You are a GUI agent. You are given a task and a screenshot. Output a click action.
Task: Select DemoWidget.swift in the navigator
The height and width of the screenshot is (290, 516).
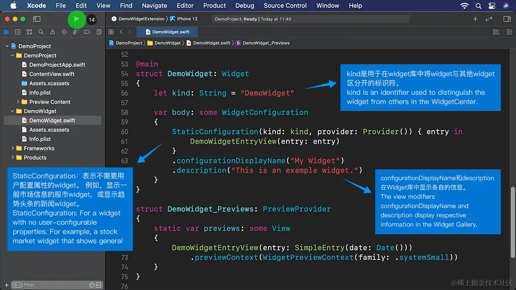pos(53,120)
